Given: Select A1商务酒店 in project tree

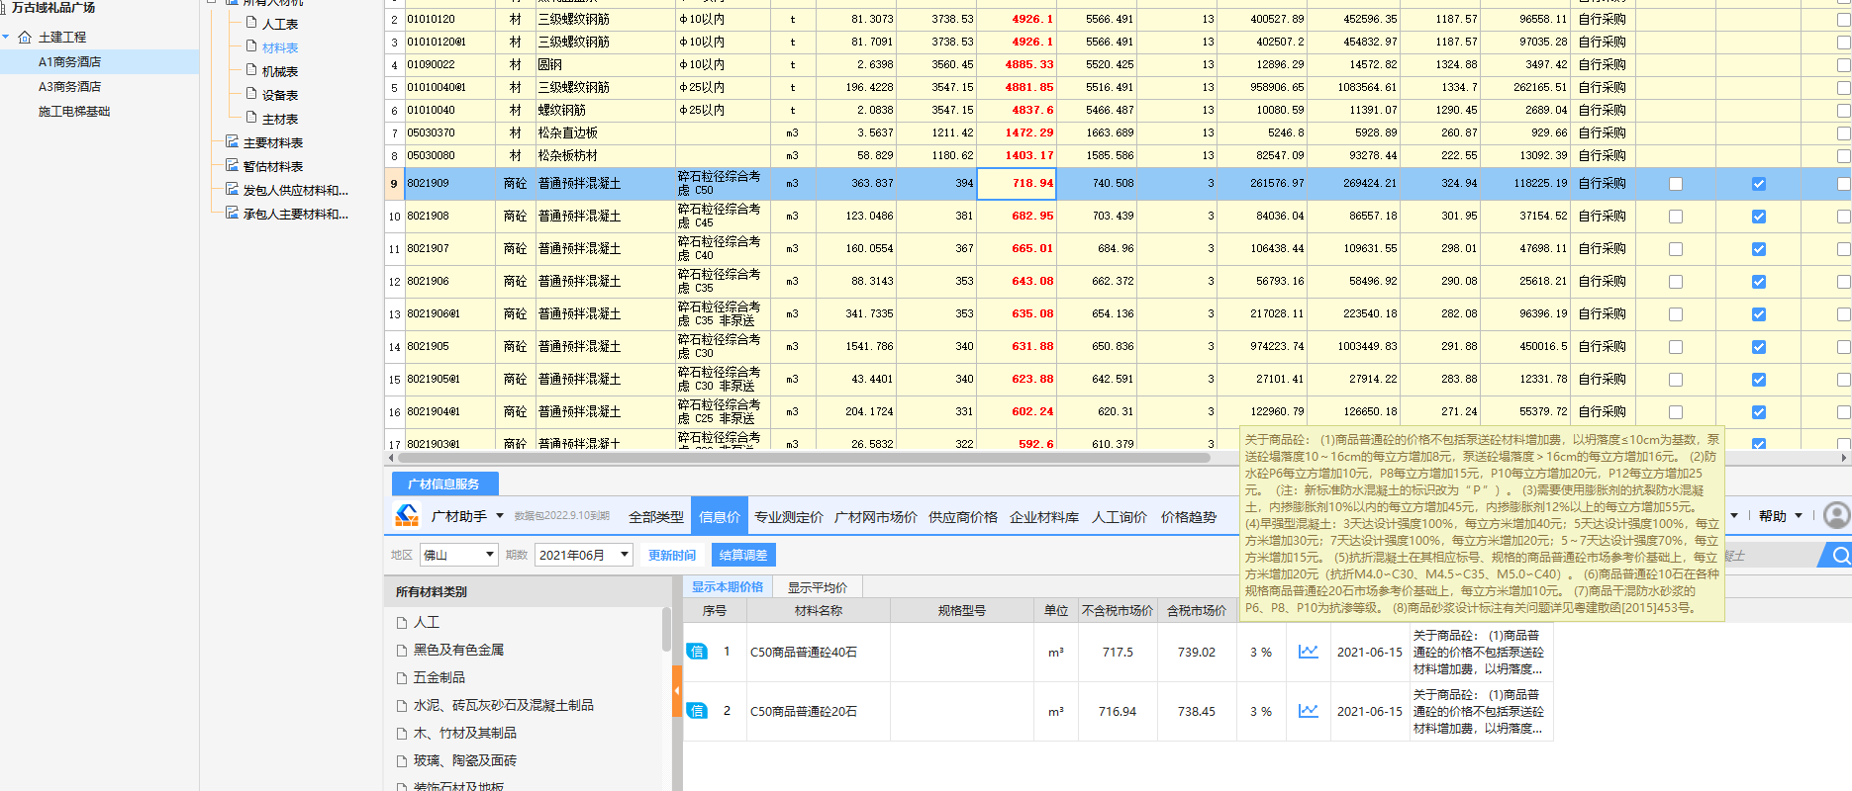Looking at the screenshot, I should click(69, 62).
